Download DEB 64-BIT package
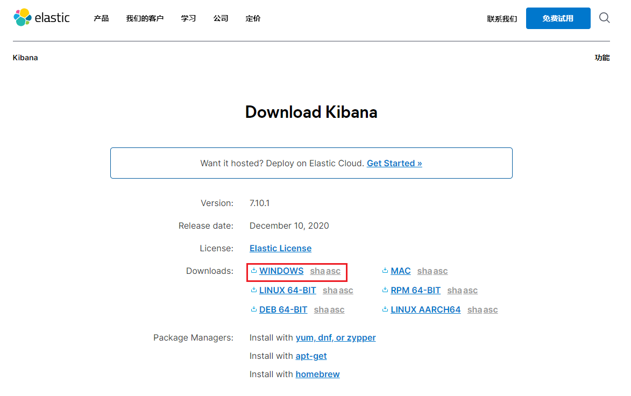Viewport: 631px width, 396px height. tap(283, 309)
